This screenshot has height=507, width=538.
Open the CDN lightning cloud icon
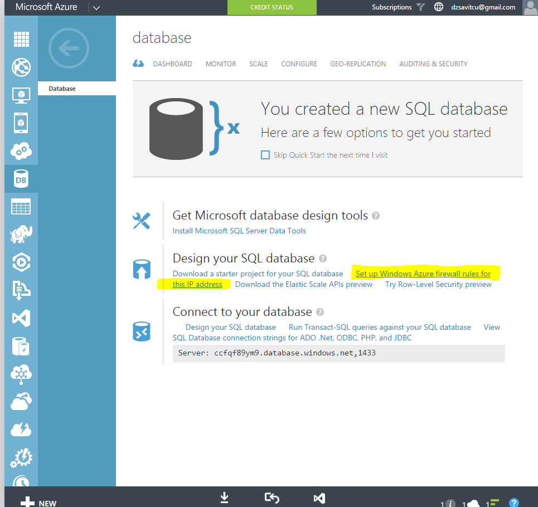click(21, 430)
